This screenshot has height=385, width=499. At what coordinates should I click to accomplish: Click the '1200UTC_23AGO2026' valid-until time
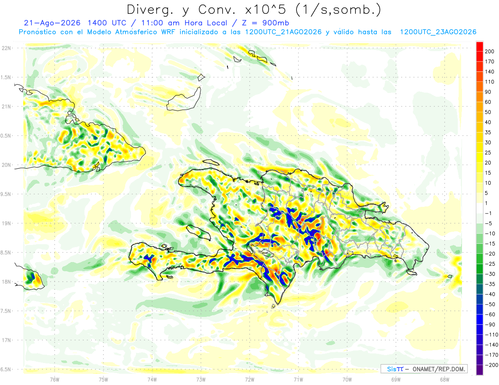(x=438, y=32)
